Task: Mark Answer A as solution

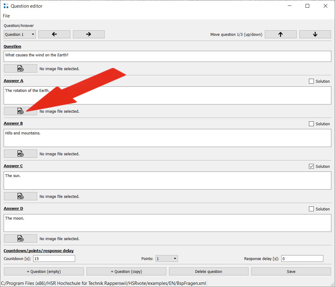Action: click(x=311, y=81)
